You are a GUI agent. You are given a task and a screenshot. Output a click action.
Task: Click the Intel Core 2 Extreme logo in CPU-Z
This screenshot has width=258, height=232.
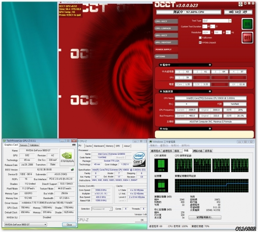coord(139,159)
